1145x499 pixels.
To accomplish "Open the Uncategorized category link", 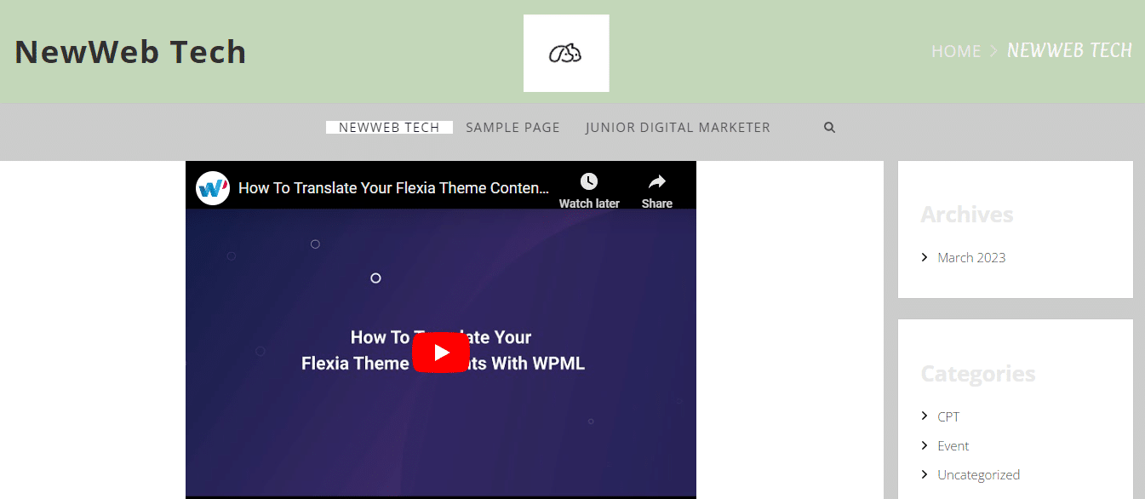I will [x=978, y=474].
